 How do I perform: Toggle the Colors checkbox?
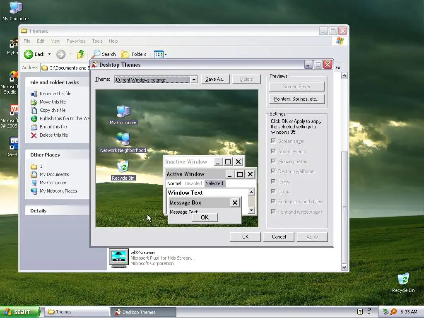tap(273, 191)
